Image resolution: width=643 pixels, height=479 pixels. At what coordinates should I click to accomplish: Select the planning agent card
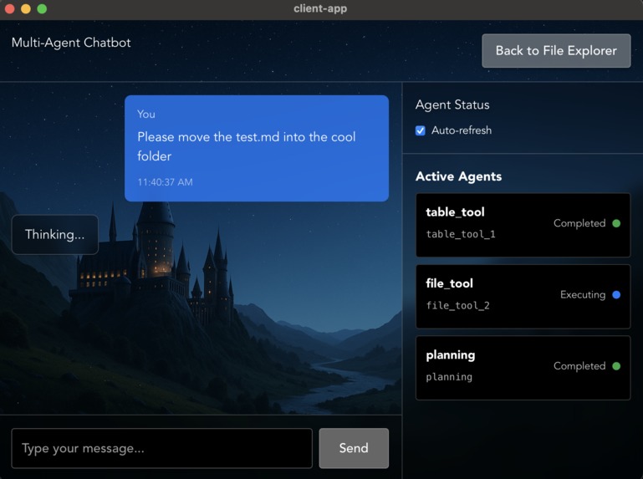point(523,368)
